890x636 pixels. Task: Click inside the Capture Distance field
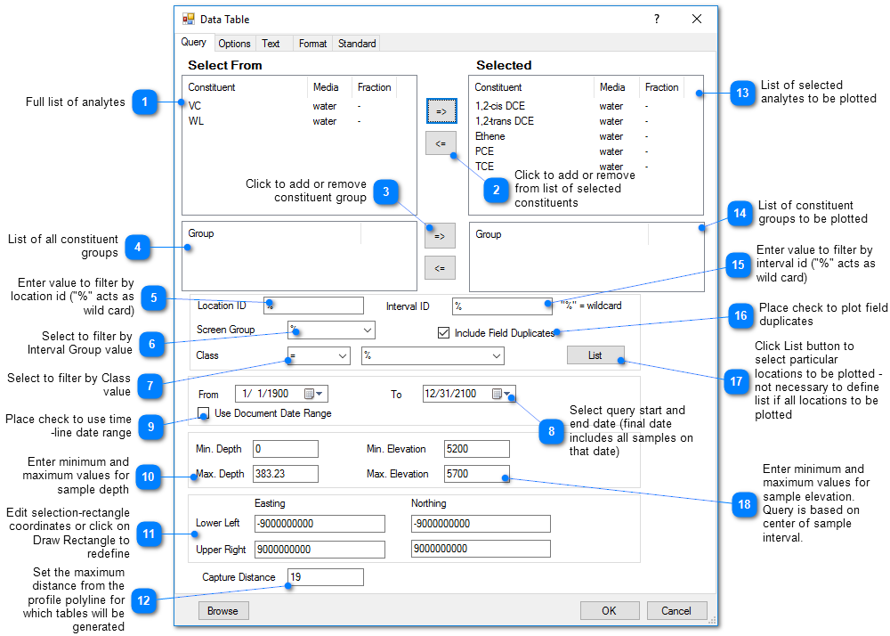[x=325, y=576]
